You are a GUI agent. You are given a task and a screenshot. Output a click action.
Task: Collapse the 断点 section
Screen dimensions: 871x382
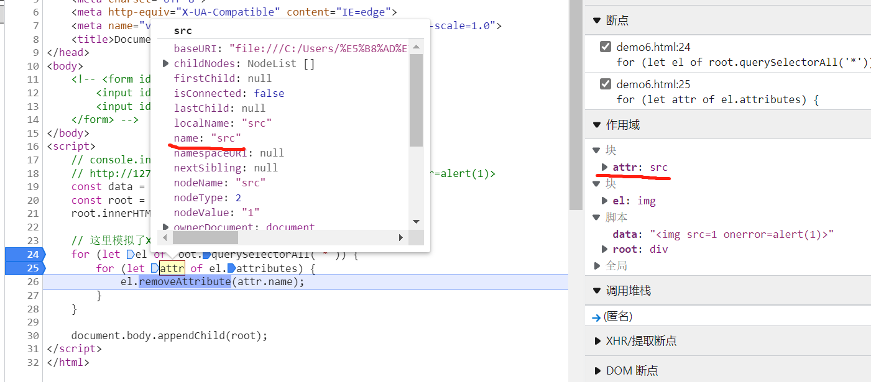tap(597, 20)
